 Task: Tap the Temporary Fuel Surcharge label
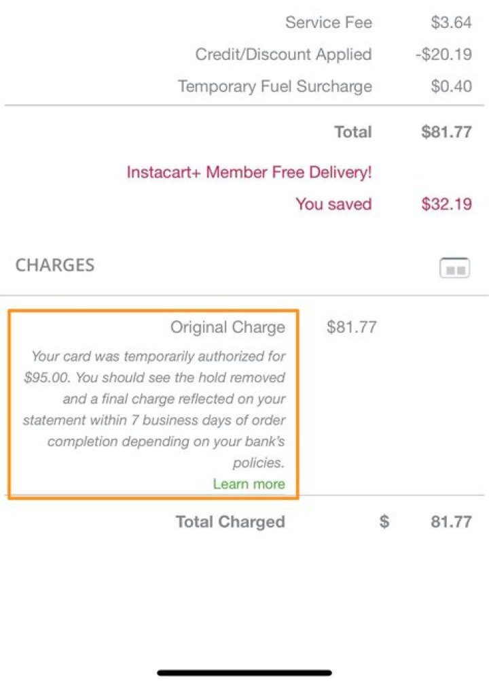pyautogui.click(x=275, y=86)
